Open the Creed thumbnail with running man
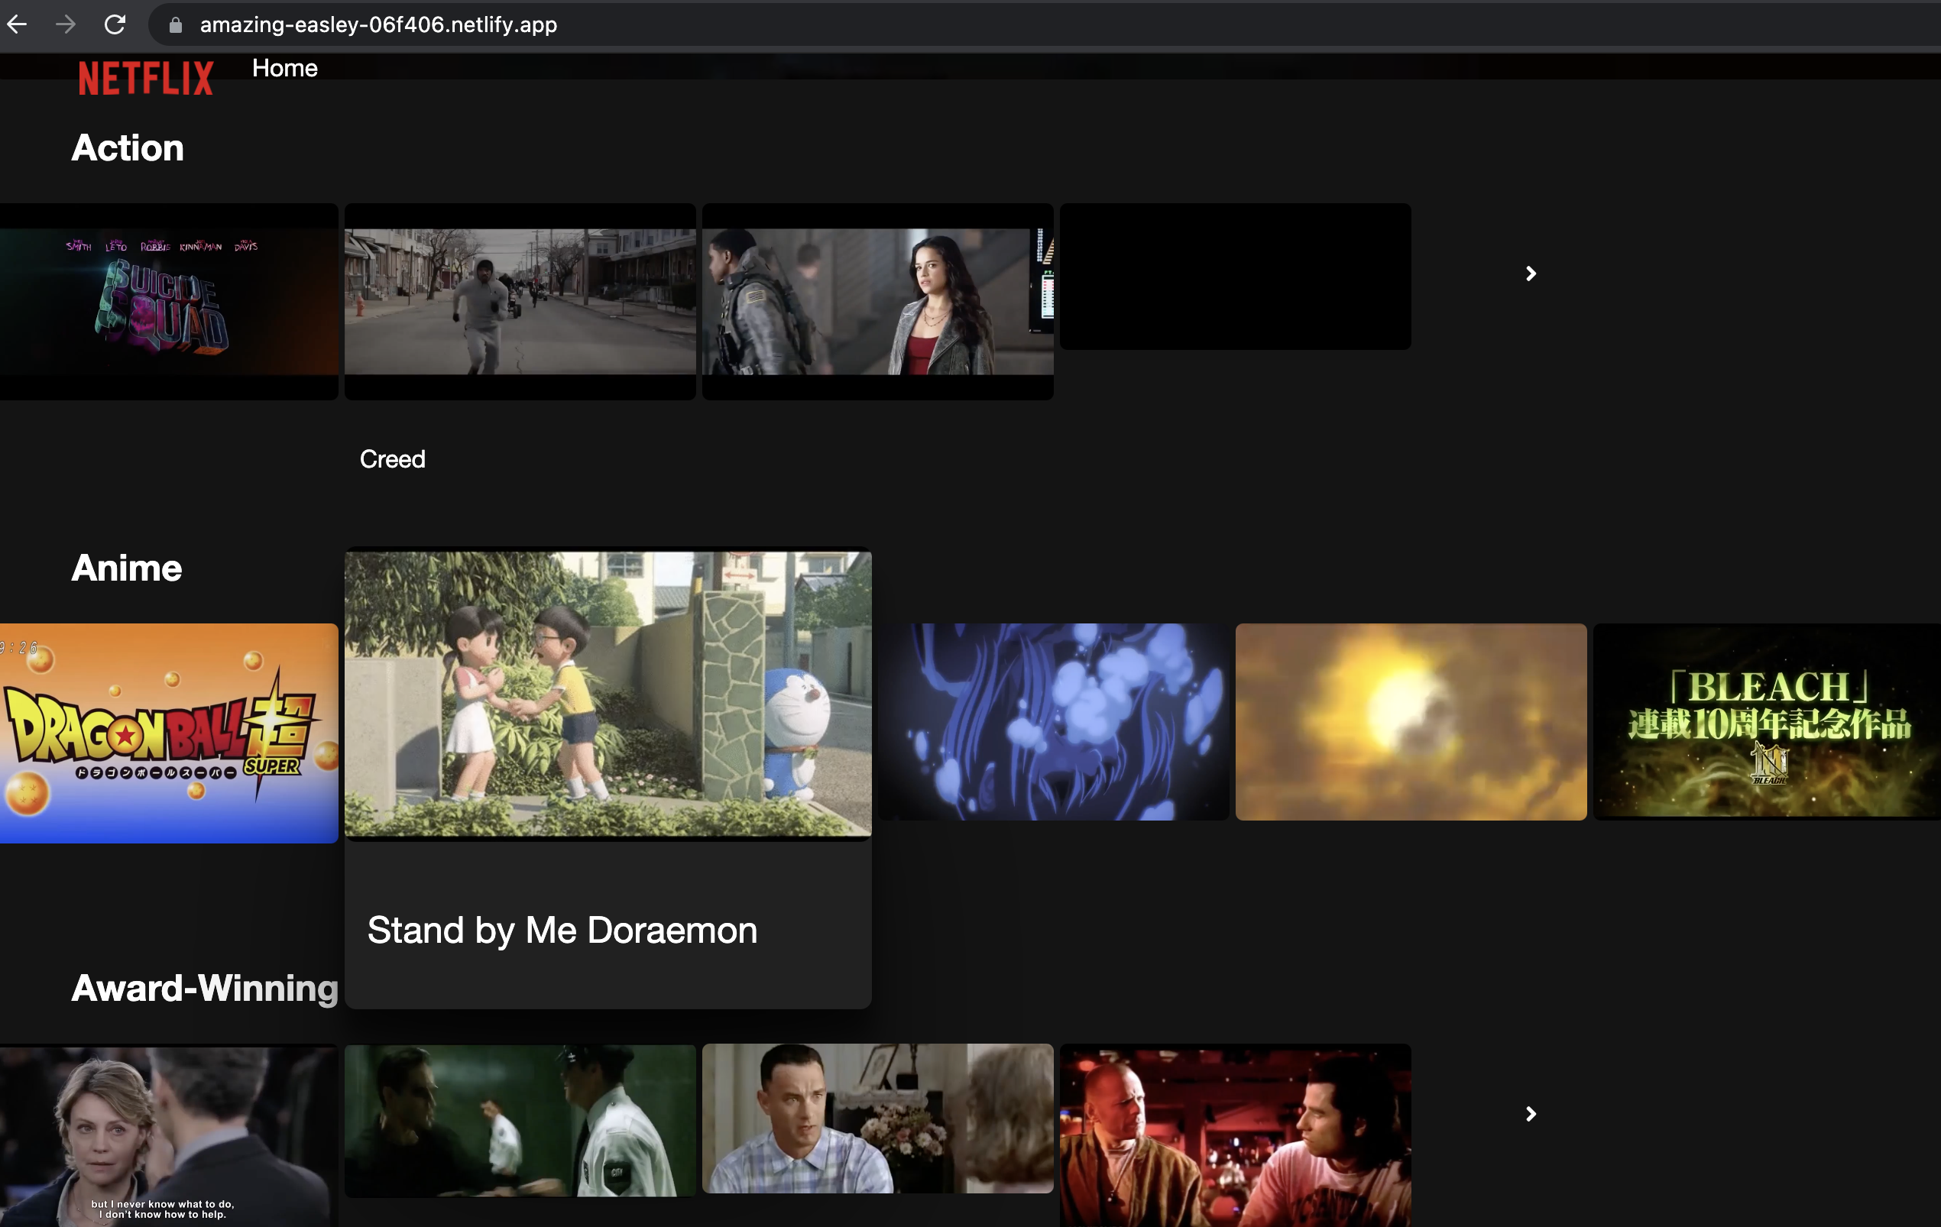Image resolution: width=1941 pixels, height=1227 pixels. (520, 301)
